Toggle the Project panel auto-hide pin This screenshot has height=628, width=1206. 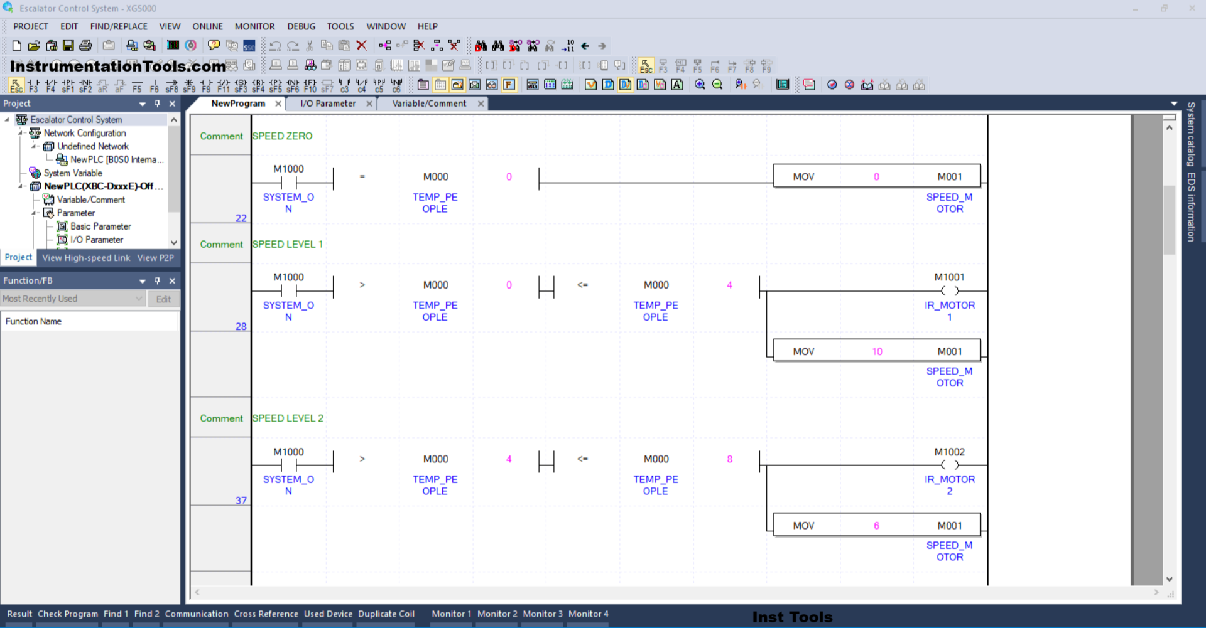(x=157, y=104)
